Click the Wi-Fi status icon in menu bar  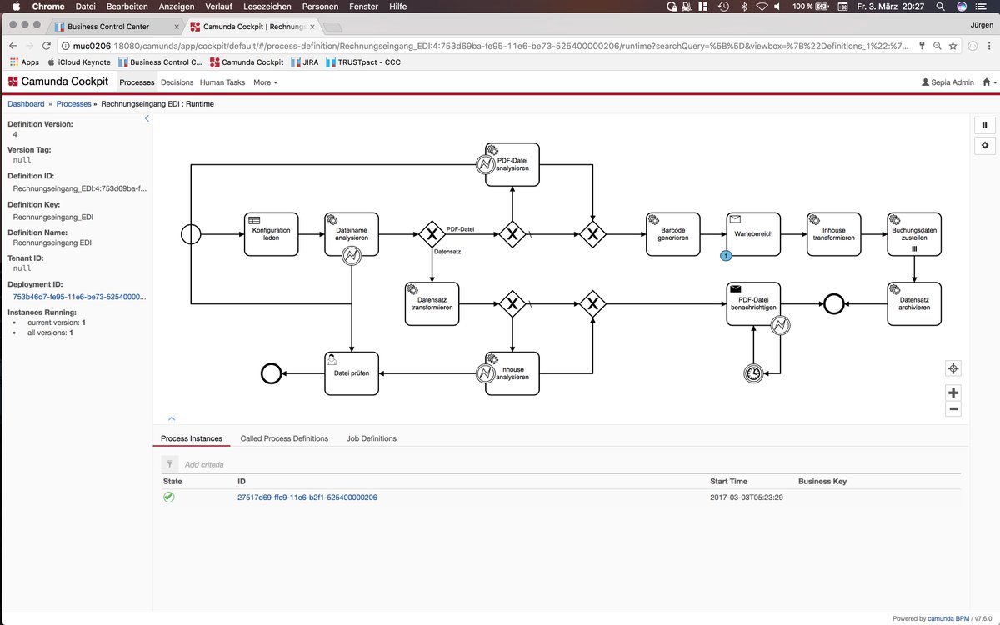point(761,7)
